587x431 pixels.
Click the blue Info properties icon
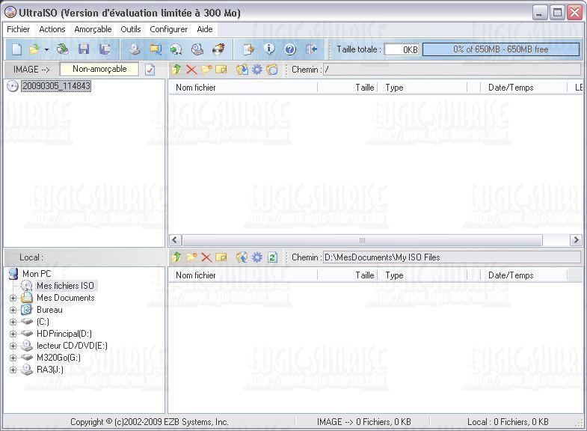click(269, 49)
